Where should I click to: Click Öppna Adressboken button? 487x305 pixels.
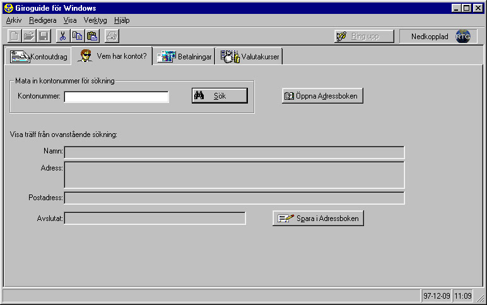322,96
